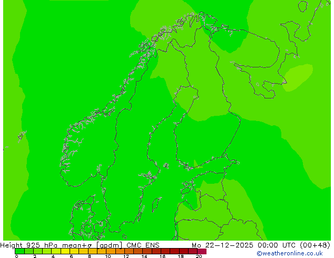Open the weatheronline.co.uk copyright link
The image size is (334, 258).
[290, 253]
